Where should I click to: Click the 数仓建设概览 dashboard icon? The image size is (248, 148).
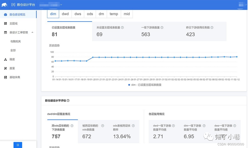pos(5,14)
